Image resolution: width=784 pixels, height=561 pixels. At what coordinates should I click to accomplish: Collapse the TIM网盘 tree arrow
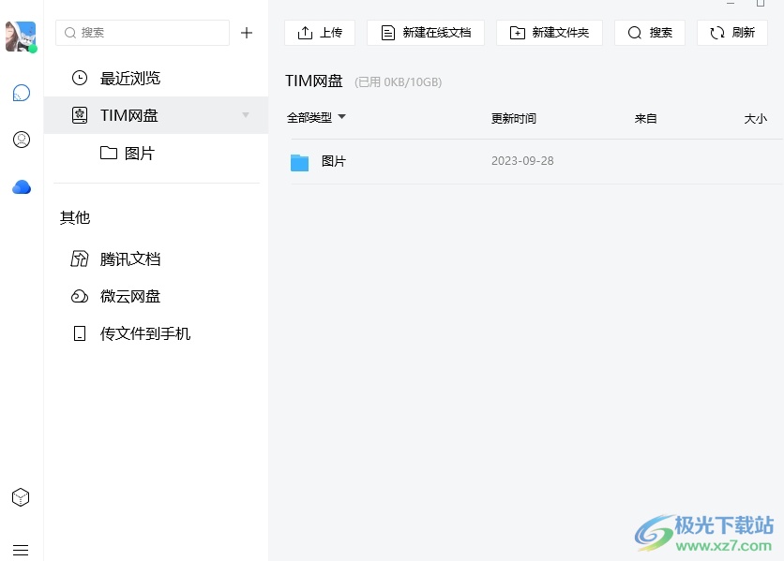[x=246, y=115]
